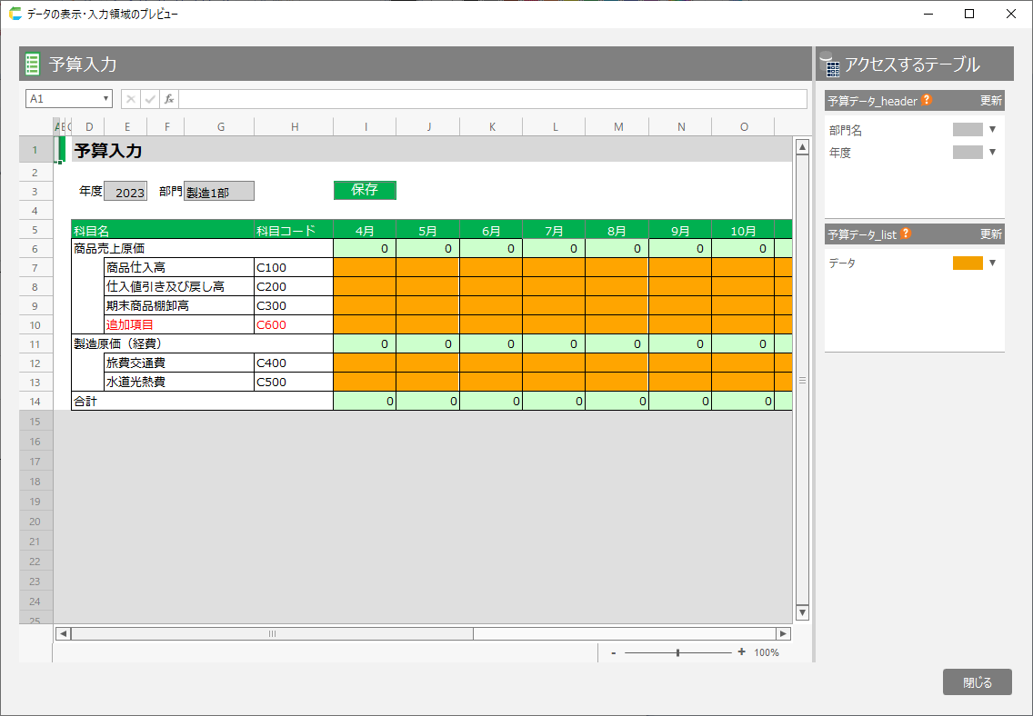Image resolution: width=1033 pixels, height=716 pixels.
Task: Click the zoom out minus icon
Action: [x=614, y=652]
